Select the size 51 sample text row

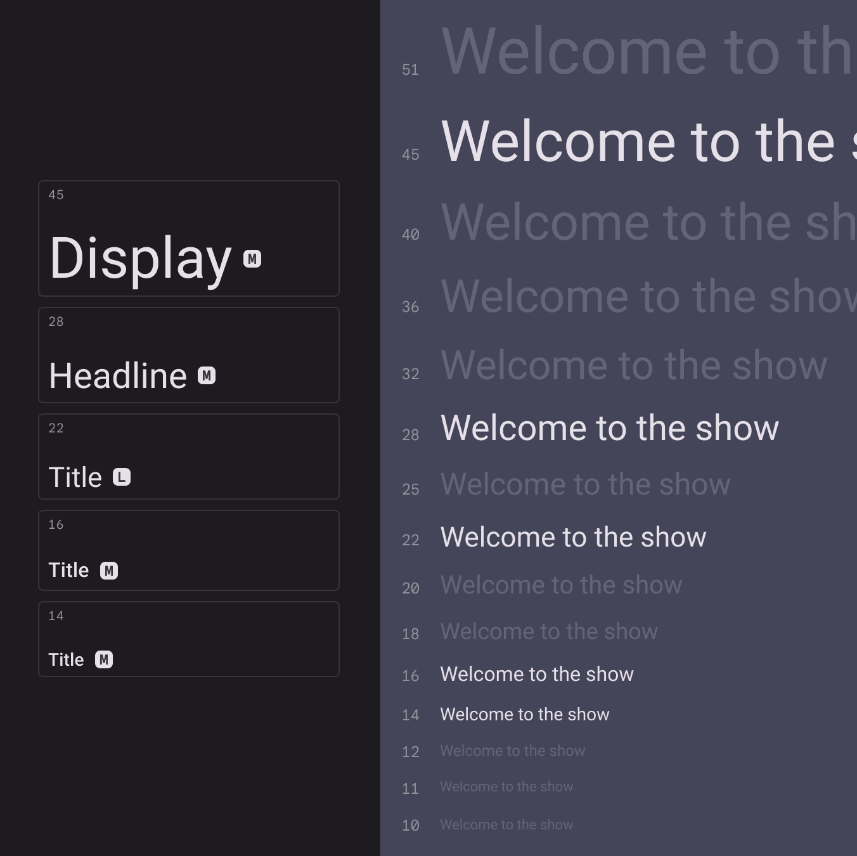pos(647,52)
